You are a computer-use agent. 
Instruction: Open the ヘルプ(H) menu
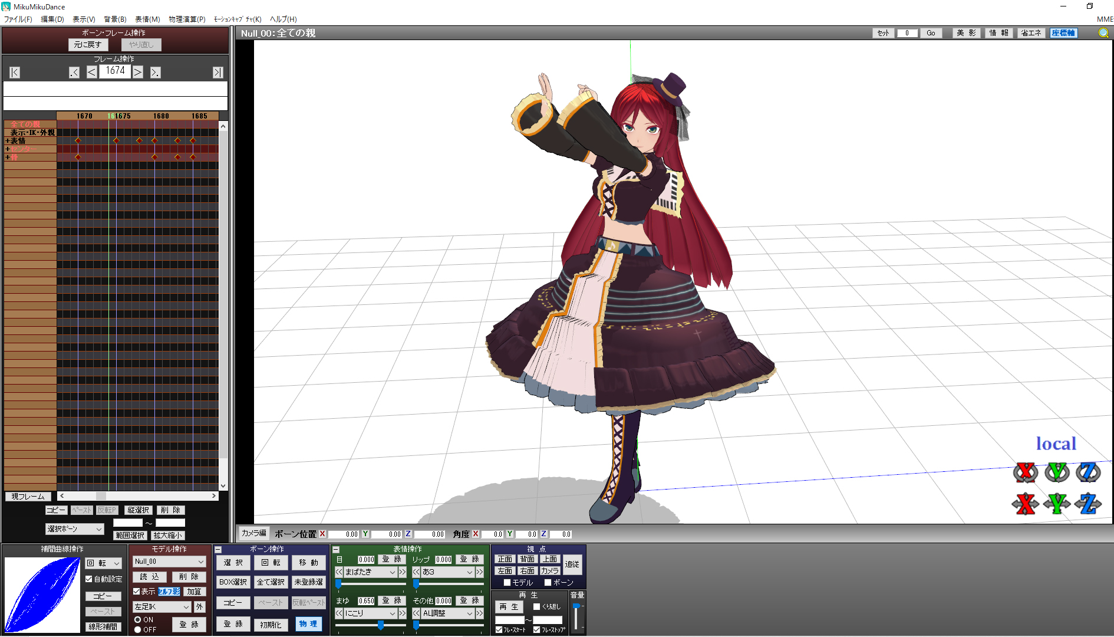coord(284,19)
